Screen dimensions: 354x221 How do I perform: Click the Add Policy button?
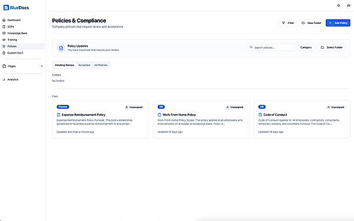click(x=338, y=23)
